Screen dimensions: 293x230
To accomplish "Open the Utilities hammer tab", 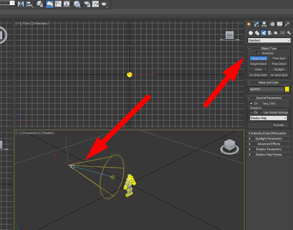I will click(x=287, y=24).
